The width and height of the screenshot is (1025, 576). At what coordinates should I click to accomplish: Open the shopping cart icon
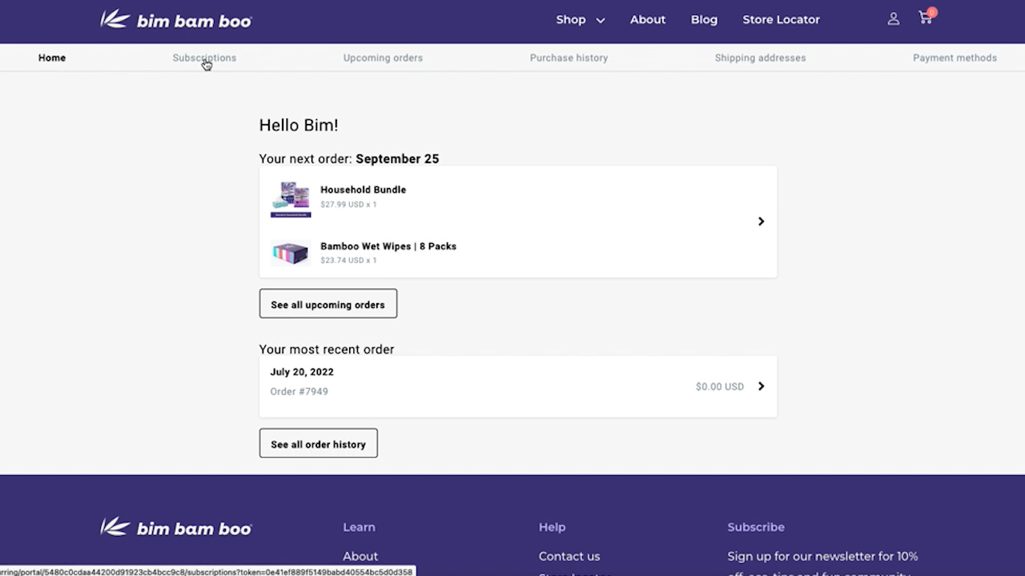click(927, 18)
